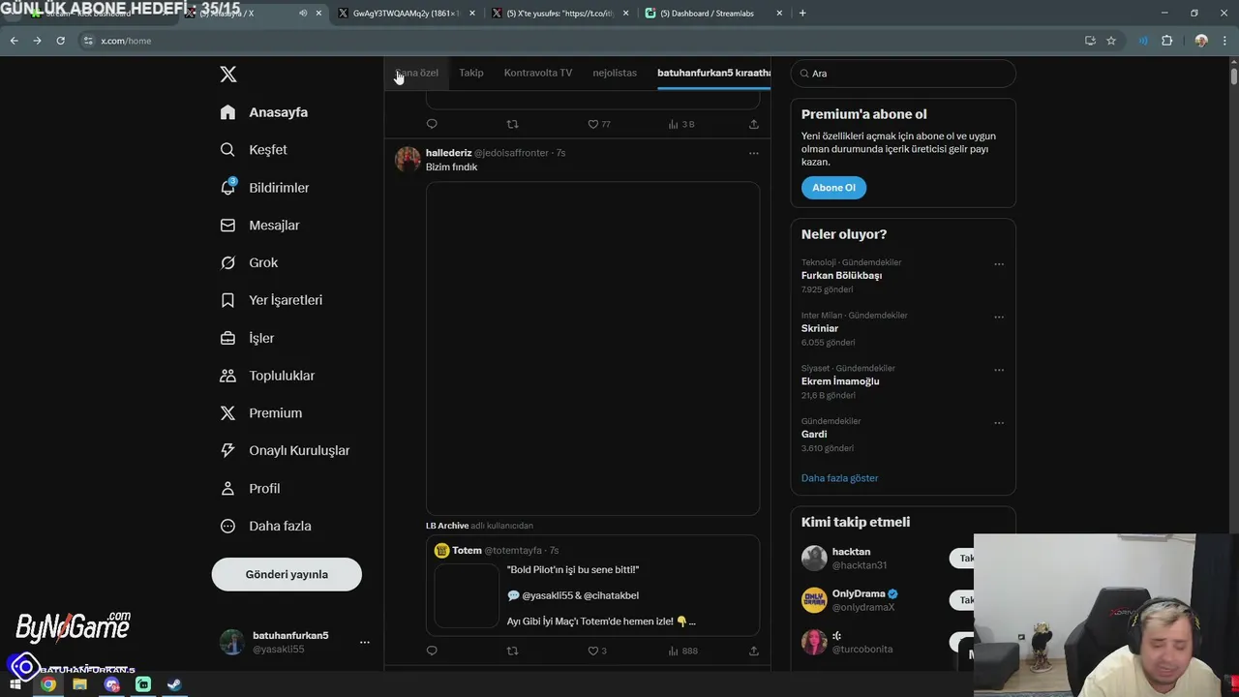Open Daha fazla menu

point(265,526)
